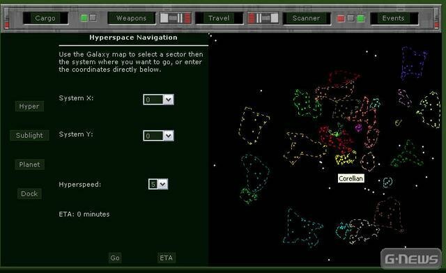
Task: Click the Go button
Action: tap(115, 258)
